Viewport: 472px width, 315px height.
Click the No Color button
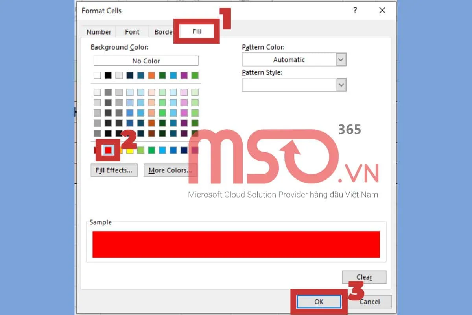tap(146, 61)
